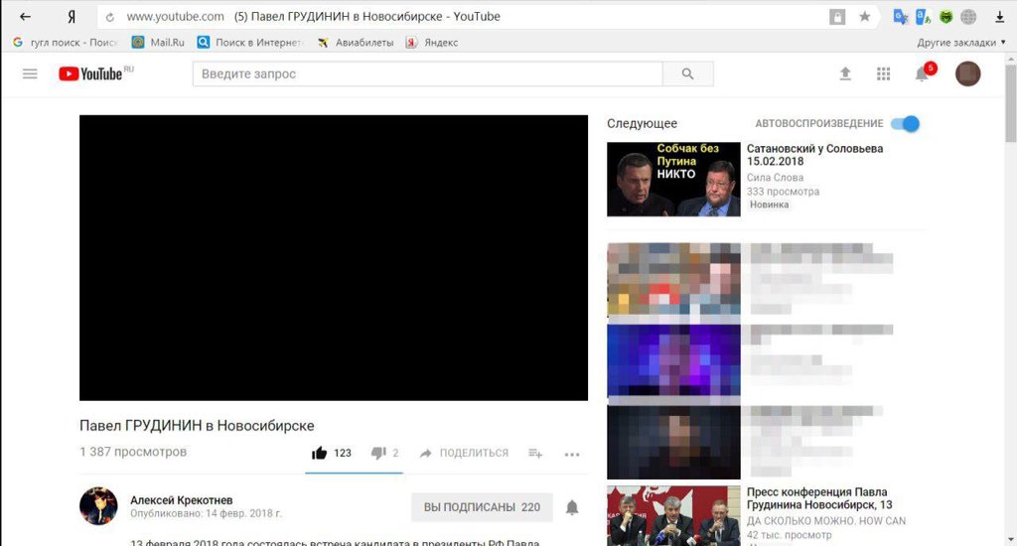The height and width of the screenshot is (546, 1017).
Task: Click the add to playlist icon
Action: 535,454
